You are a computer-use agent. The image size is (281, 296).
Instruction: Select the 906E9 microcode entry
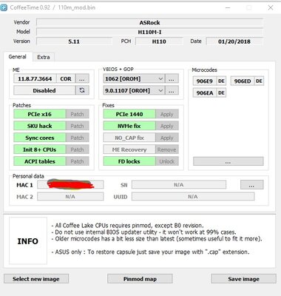(205, 81)
